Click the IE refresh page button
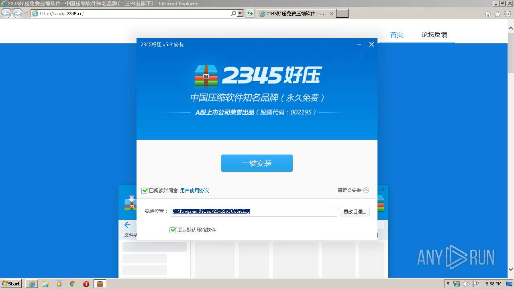The image size is (514, 289). click(250, 13)
